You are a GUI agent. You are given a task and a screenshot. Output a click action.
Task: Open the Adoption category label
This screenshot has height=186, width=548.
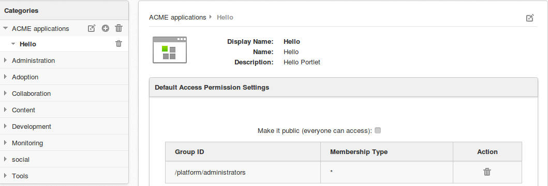click(25, 77)
